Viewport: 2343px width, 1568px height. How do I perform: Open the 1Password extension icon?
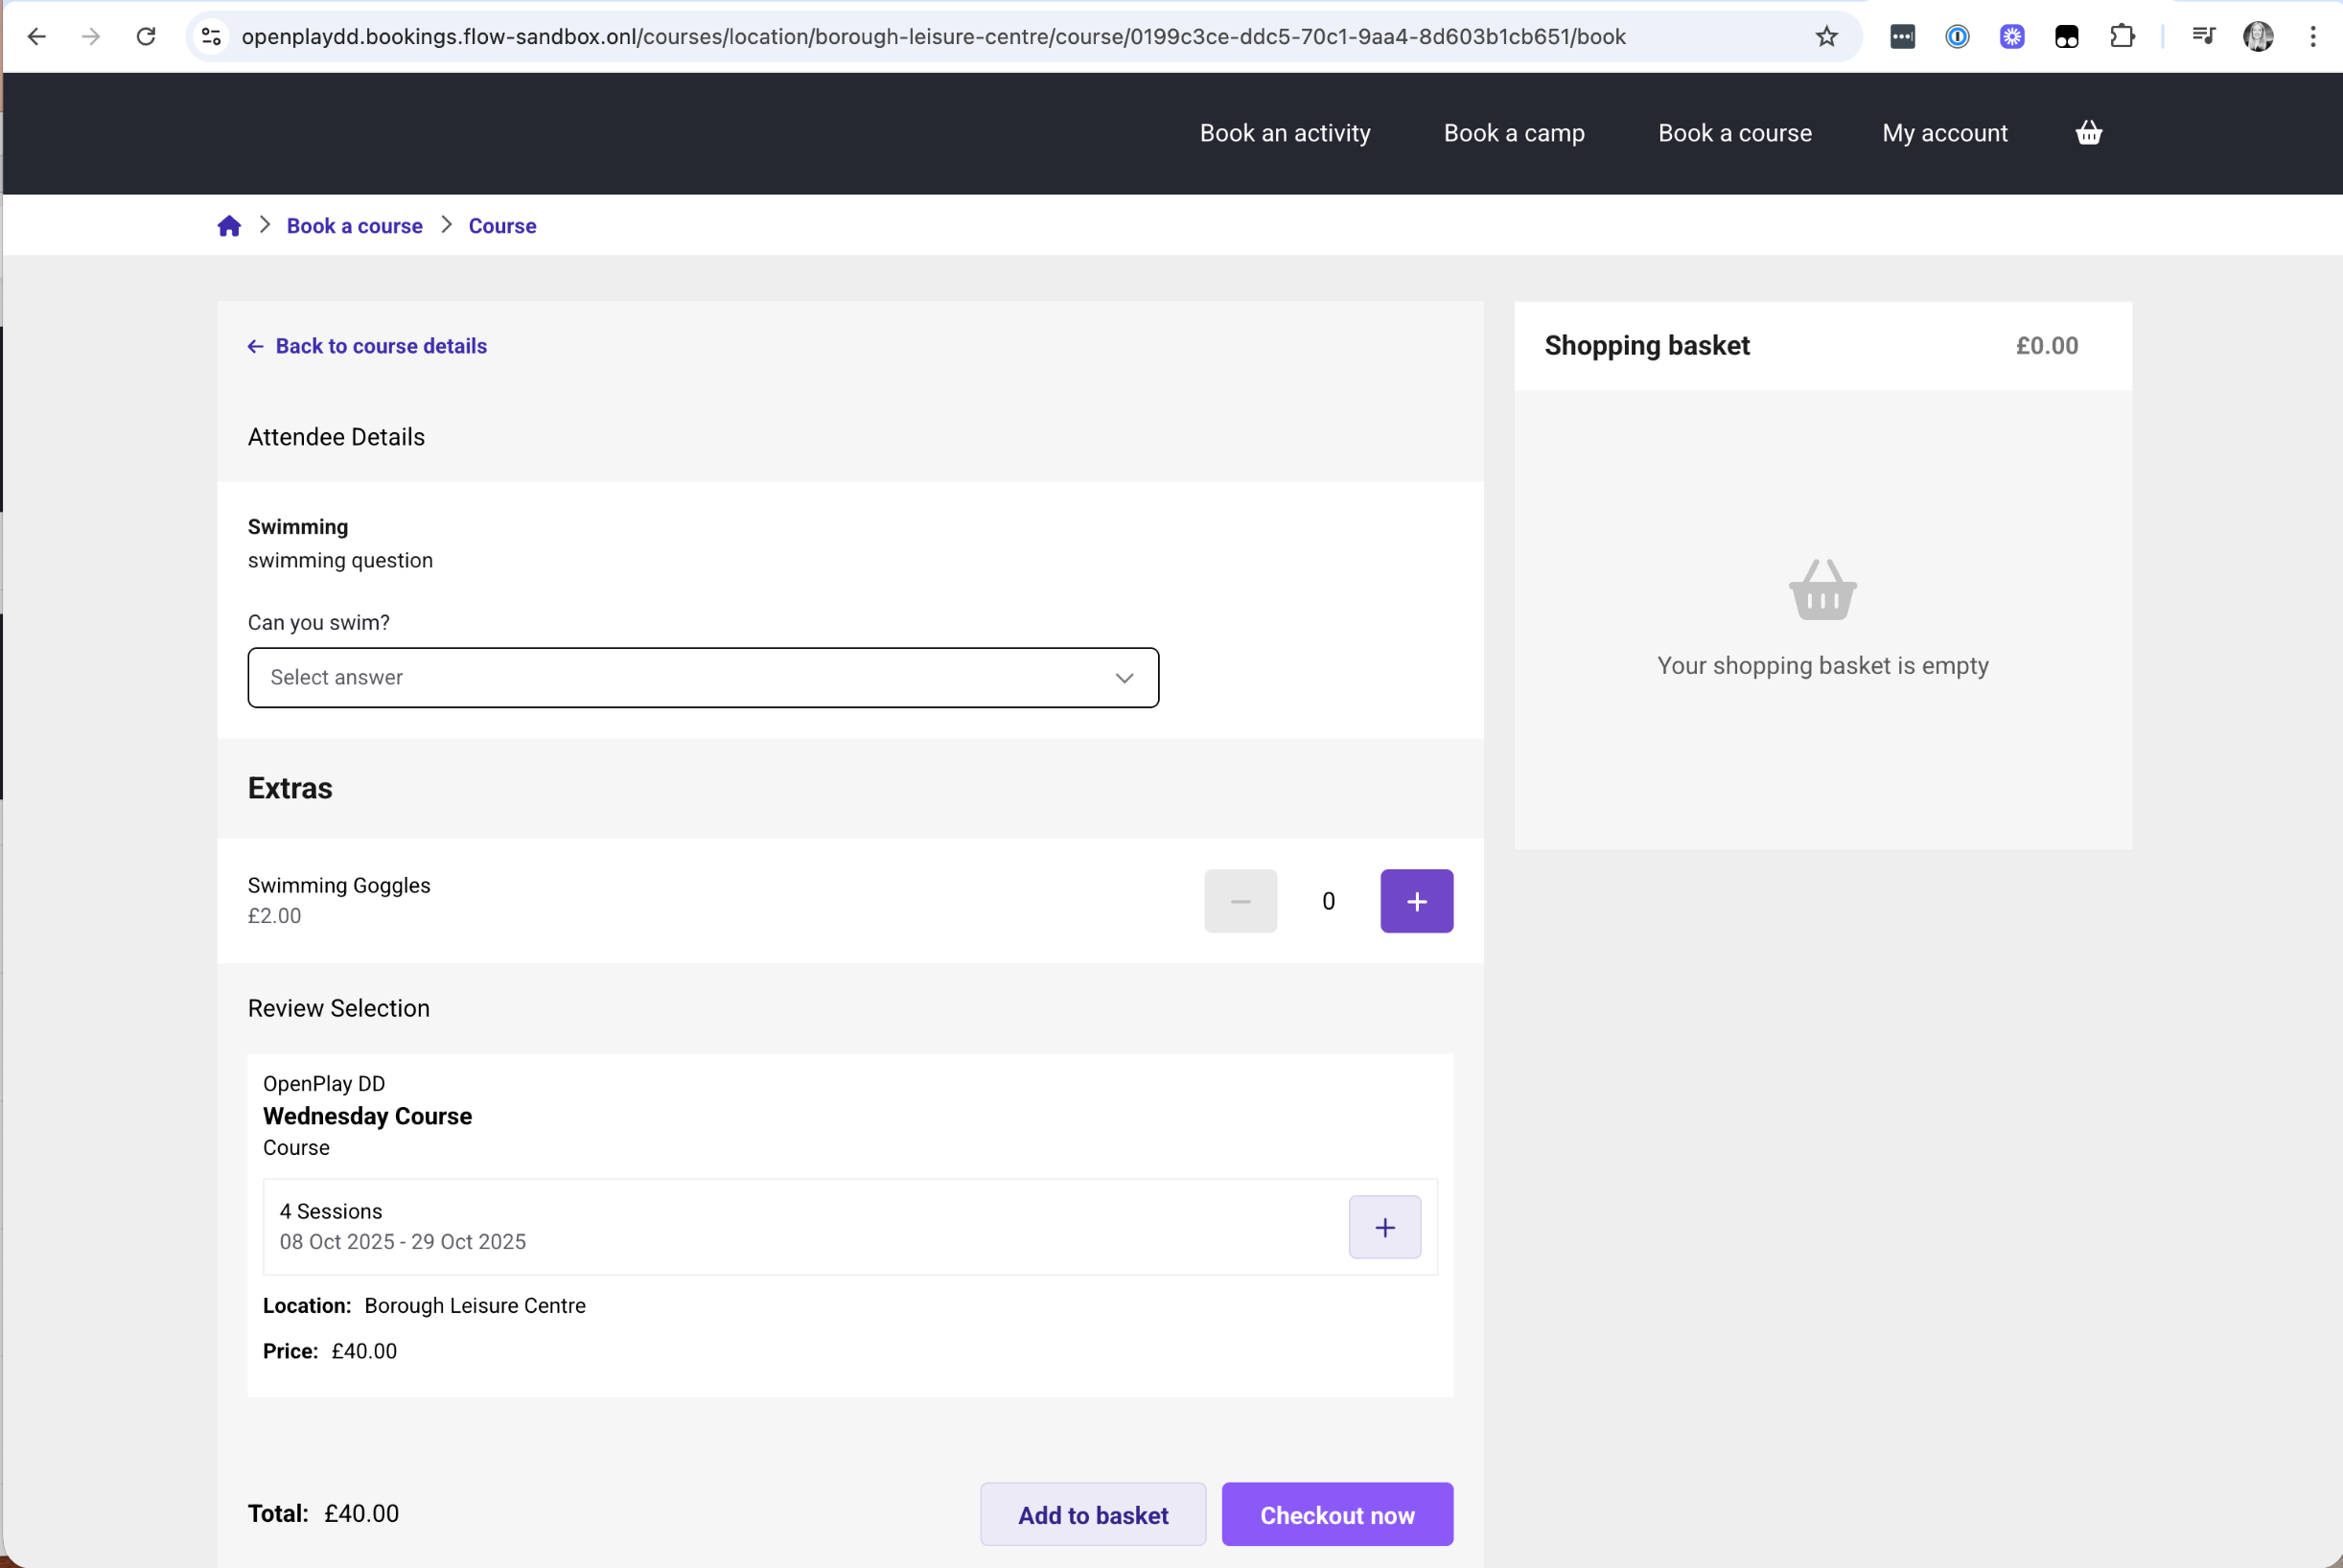pos(1957,37)
